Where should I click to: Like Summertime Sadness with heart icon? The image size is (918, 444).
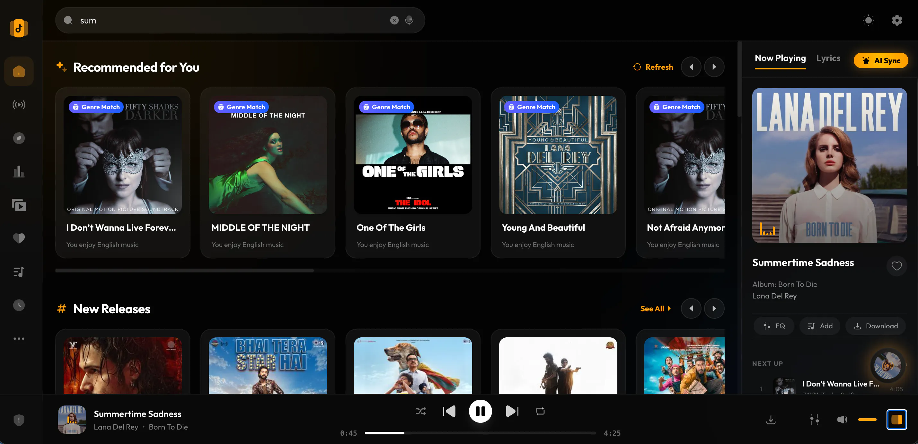896,266
